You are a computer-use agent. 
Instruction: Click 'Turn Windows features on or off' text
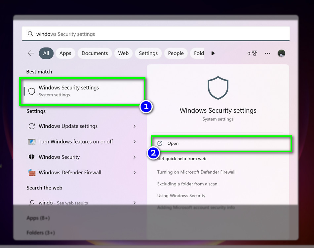(76, 142)
